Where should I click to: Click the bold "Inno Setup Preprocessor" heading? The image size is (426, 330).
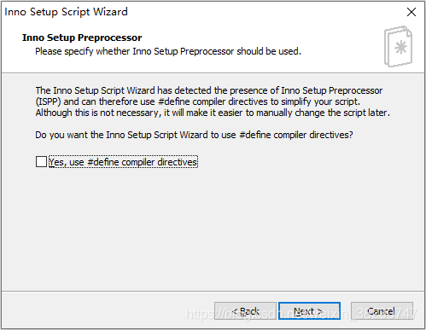click(x=82, y=38)
